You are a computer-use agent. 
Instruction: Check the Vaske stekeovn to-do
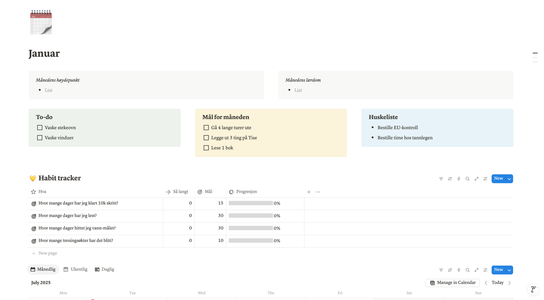40,128
